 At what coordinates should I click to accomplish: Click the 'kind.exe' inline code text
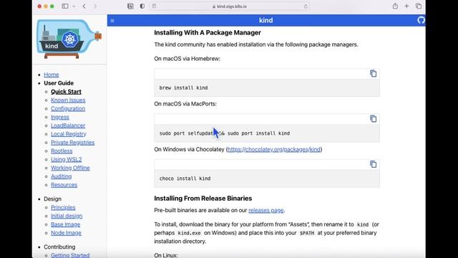189,233
